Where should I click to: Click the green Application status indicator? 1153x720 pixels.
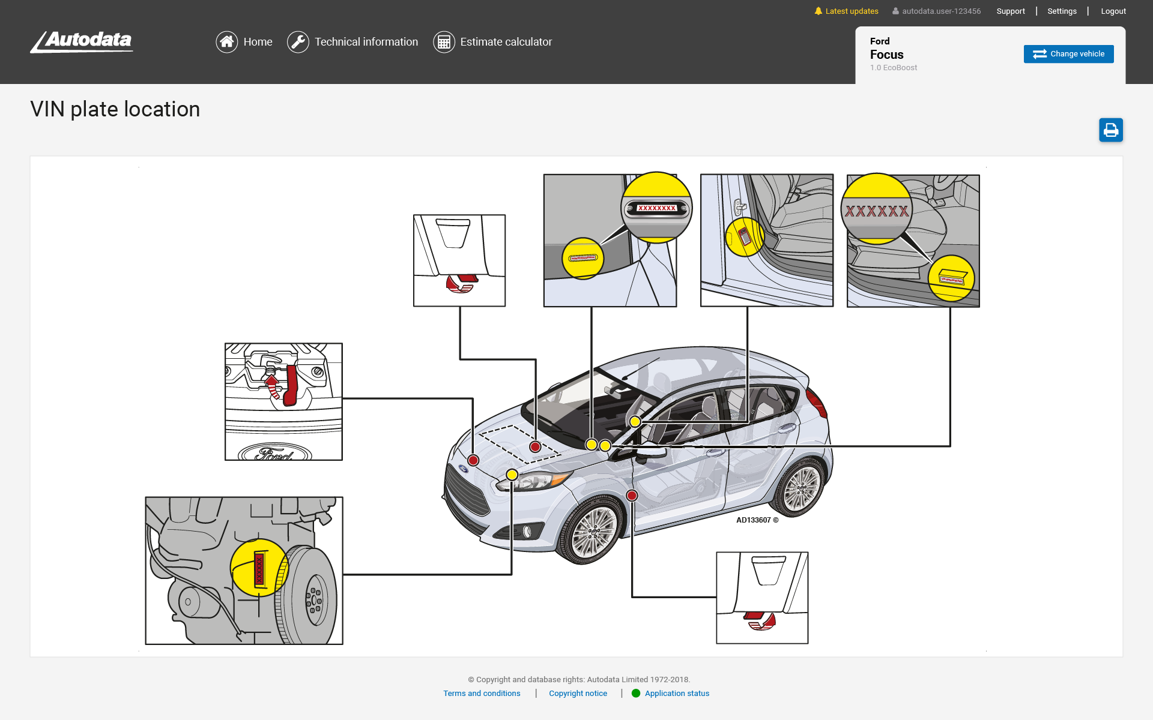coord(635,693)
